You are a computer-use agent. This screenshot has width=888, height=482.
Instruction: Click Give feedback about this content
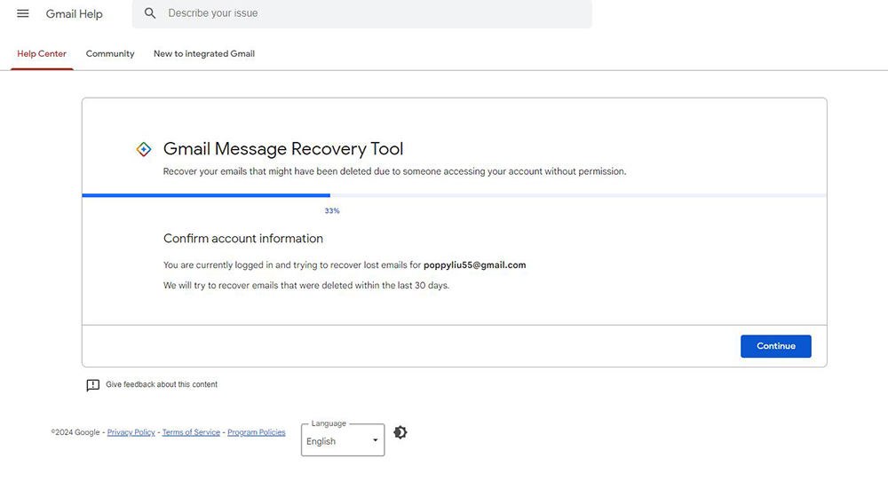click(161, 385)
